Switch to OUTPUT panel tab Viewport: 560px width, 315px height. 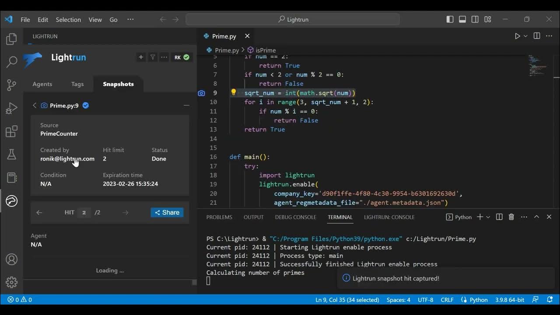pos(254,217)
